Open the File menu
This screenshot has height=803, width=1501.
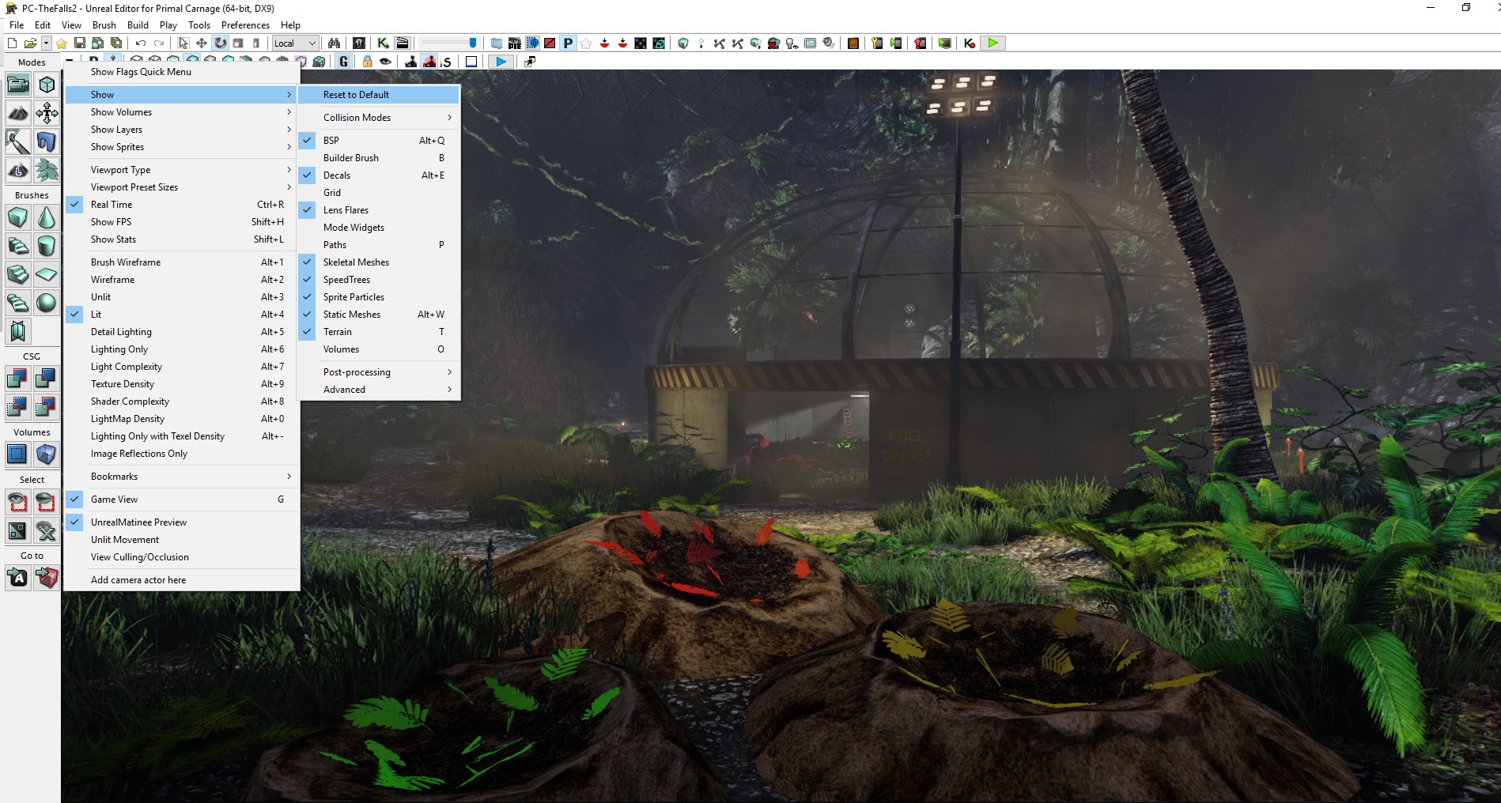point(17,25)
